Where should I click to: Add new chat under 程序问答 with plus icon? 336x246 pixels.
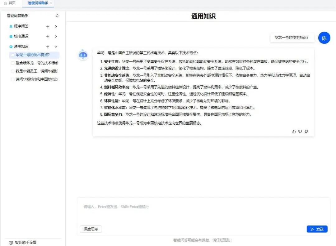coord(48,26)
